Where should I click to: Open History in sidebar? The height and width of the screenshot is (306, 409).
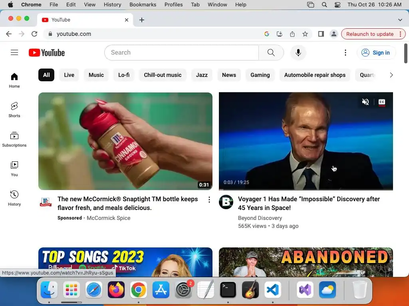[14, 198]
